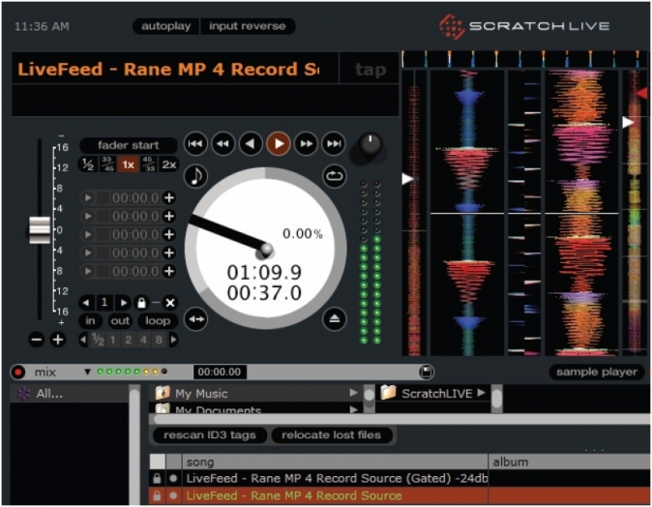The width and height of the screenshot is (652, 507).
Task: Shift auto-loop range left arrow
Action: (x=83, y=340)
